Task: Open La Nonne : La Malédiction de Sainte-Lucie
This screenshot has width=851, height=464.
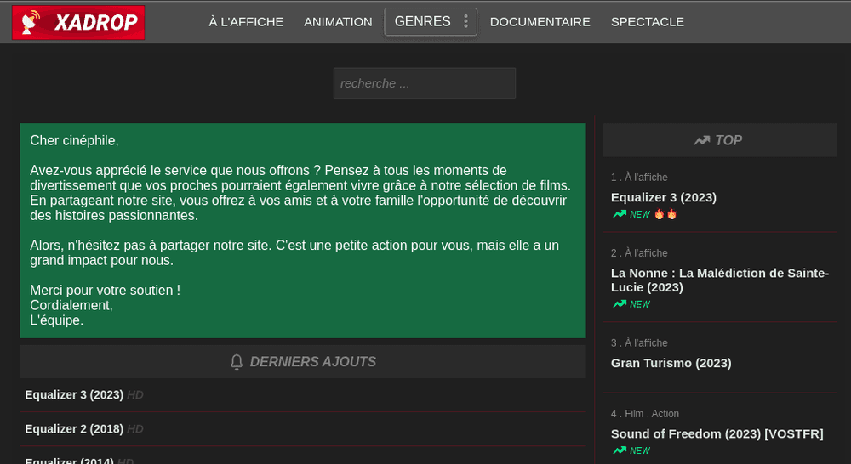Action: [720, 280]
